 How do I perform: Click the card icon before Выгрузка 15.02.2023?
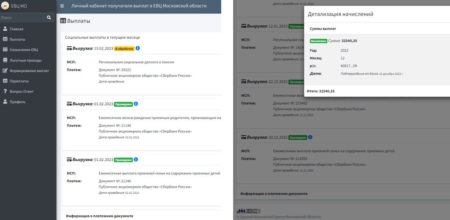point(69,48)
